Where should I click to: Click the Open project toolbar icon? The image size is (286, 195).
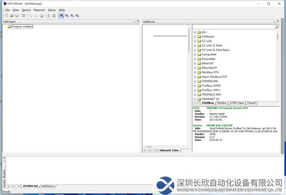coord(10,15)
